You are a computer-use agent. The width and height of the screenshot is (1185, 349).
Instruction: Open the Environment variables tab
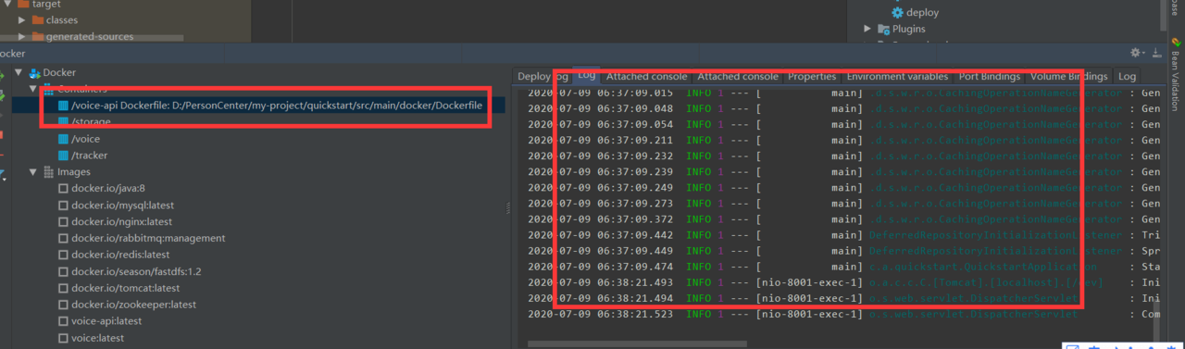click(x=897, y=76)
